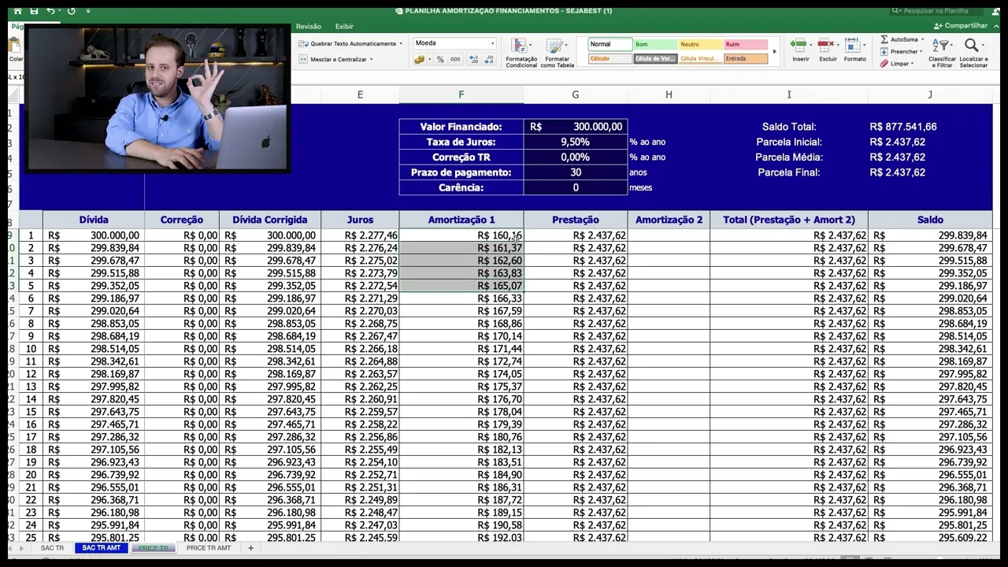
Task: Open the Revisão ribbon tab
Action: pyautogui.click(x=308, y=27)
